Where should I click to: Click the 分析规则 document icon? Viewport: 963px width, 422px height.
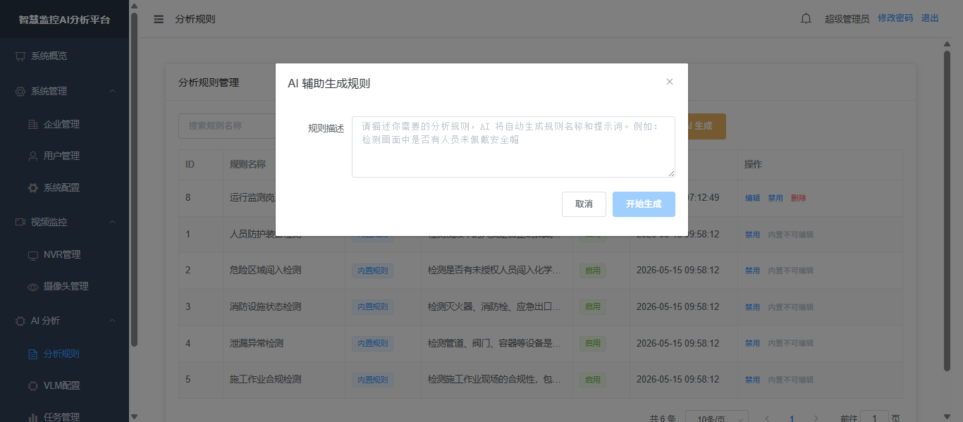(33, 354)
